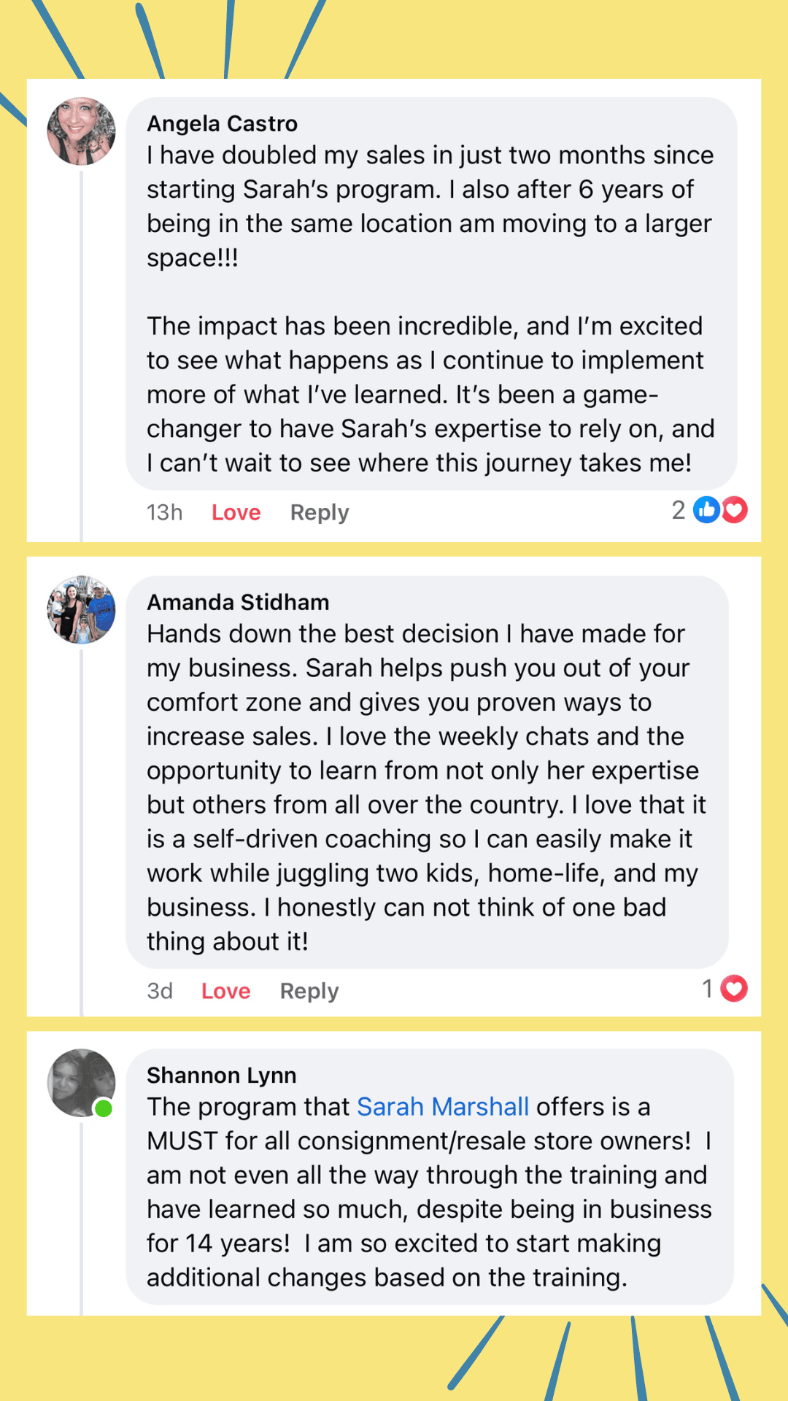
Task: Click the blue thumbs-up reaction icon
Action: click(x=706, y=509)
